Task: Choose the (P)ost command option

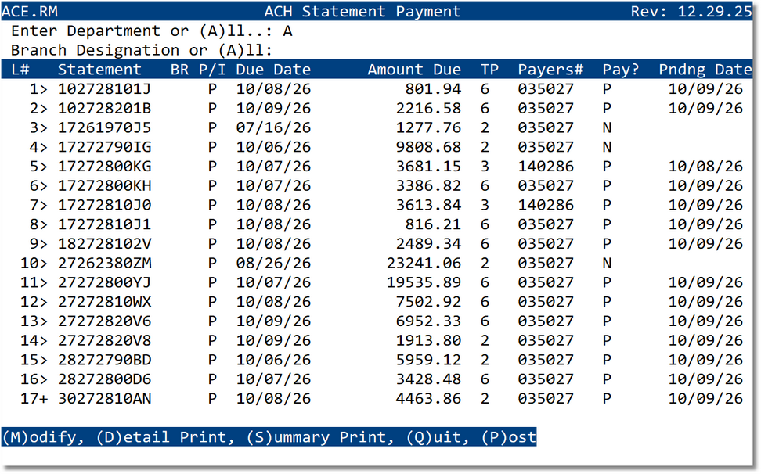Action: click(509, 437)
